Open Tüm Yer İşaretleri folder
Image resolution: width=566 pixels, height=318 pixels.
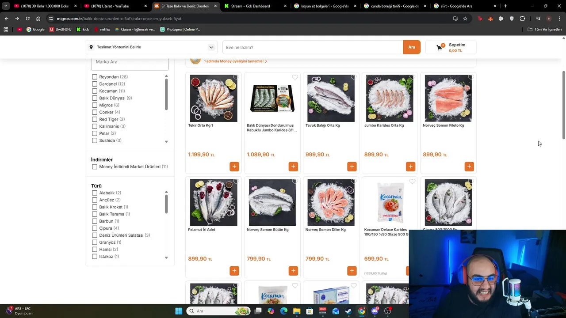click(545, 30)
